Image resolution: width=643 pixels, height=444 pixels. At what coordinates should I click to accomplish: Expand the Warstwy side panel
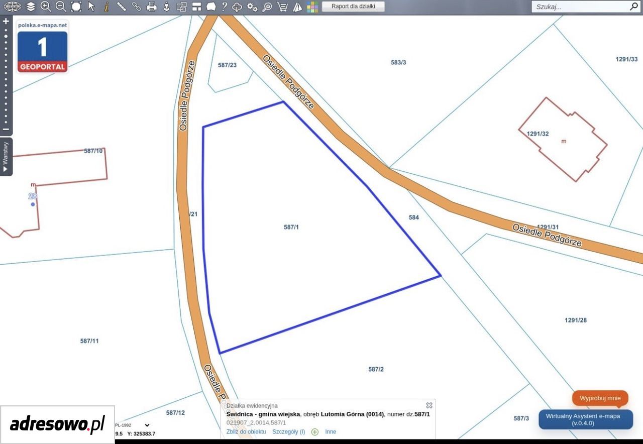point(6,157)
